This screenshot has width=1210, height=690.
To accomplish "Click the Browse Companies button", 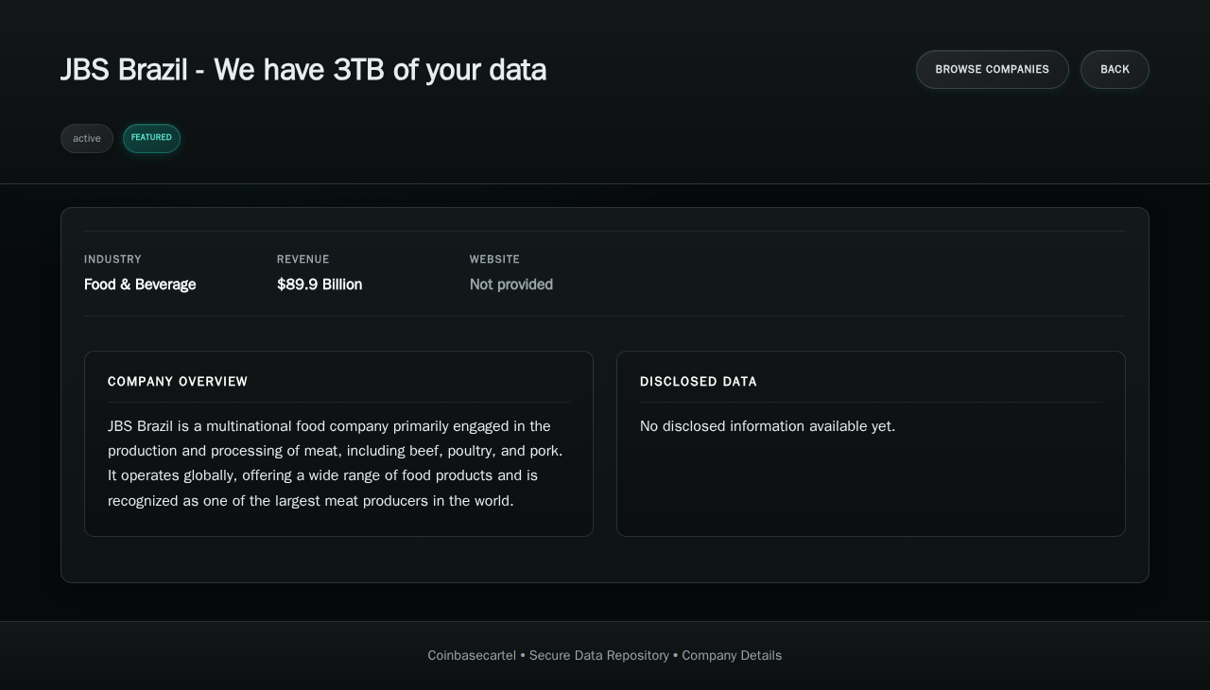I will [x=992, y=69].
